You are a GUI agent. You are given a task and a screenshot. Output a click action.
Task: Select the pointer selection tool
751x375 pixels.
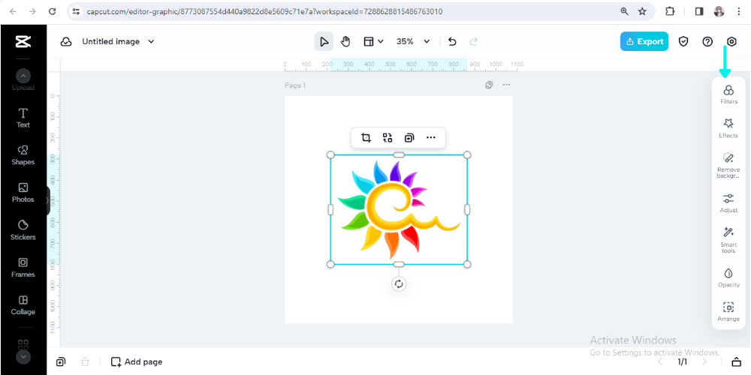point(324,41)
